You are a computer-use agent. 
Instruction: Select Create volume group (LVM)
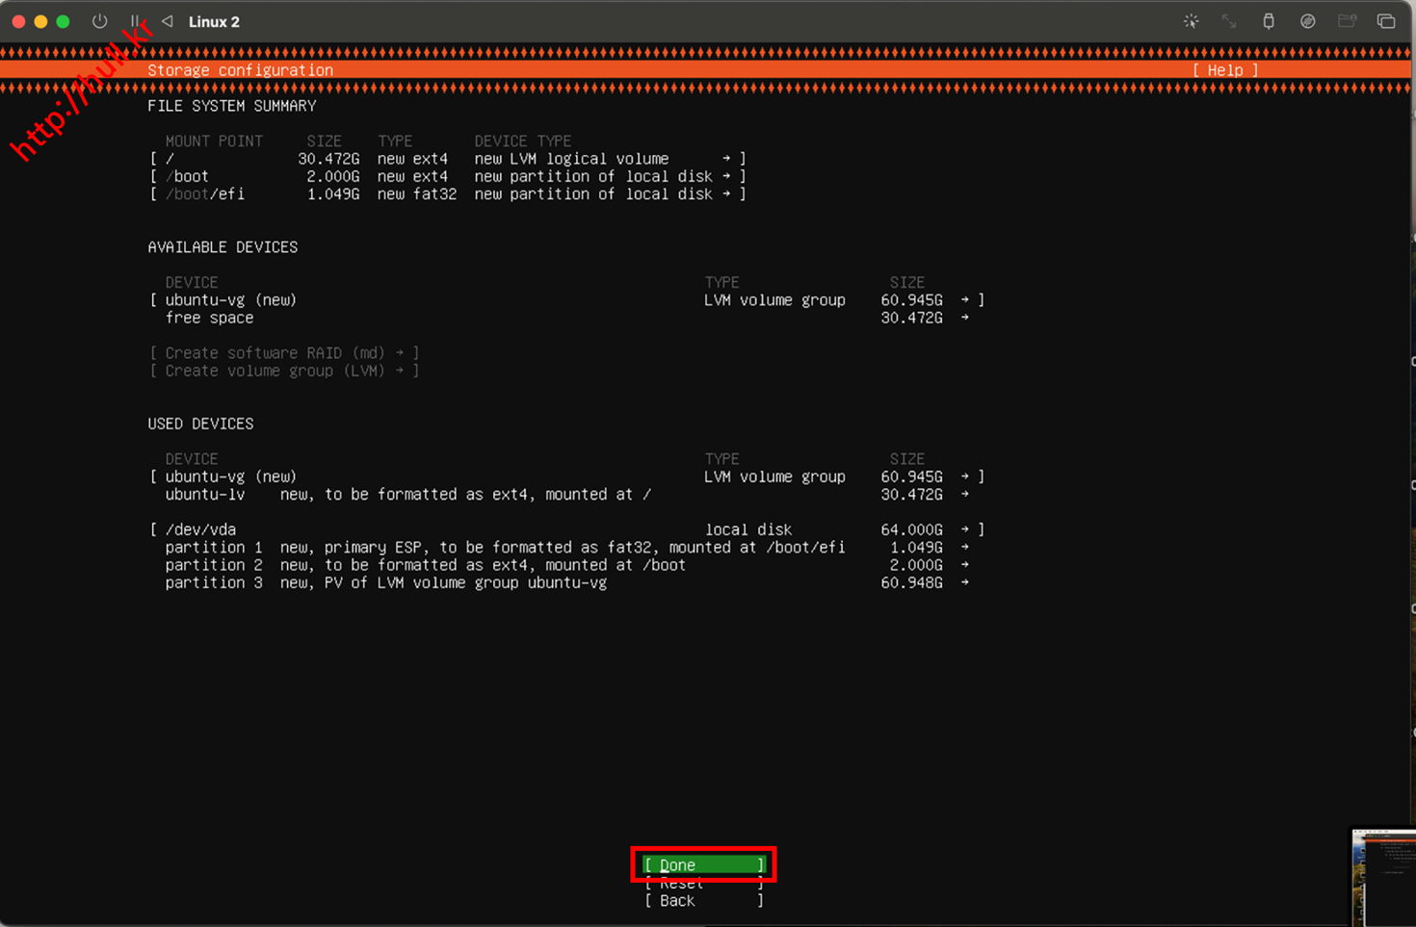click(284, 371)
